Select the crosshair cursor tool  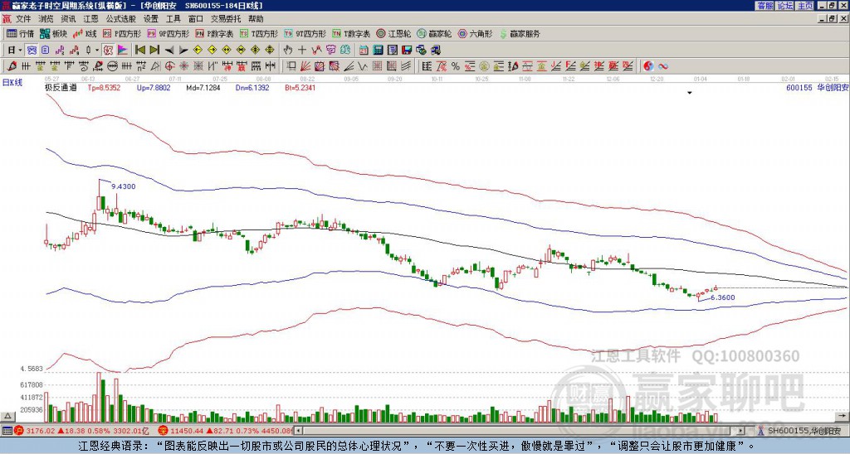(x=302, y=51)
